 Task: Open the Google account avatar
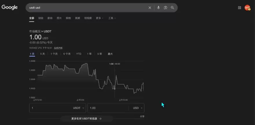coord(247,7)
